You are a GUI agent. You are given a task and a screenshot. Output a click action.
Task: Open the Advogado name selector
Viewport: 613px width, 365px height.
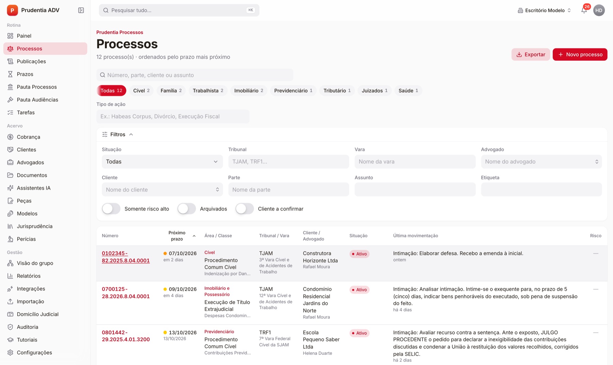point(541,162)
